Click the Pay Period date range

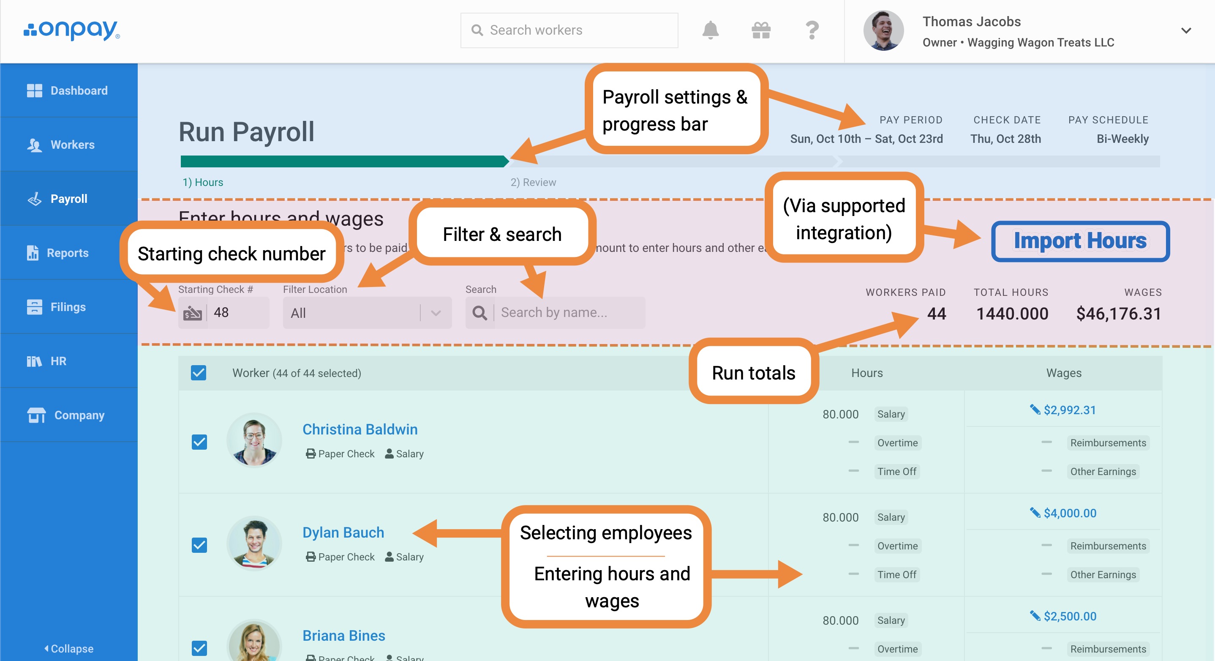point(866,139)
